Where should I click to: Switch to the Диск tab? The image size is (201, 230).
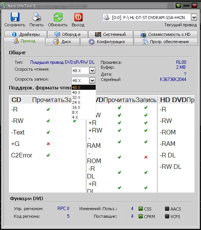[x=63, y=42]
